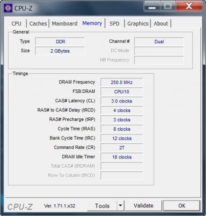Viewport: 206px width, 216px height.
Task: Click the Size field showing 2 GBytes
Action: tap(60, 51)
